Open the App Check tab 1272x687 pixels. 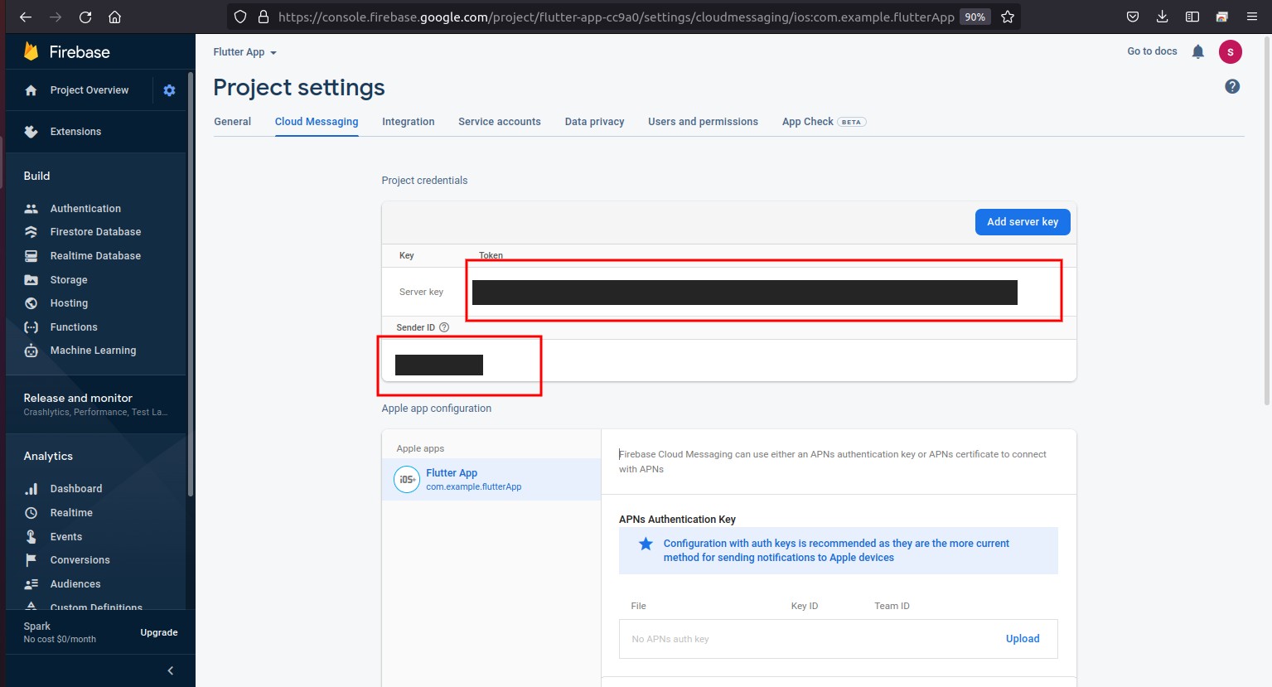pos(824,122)
